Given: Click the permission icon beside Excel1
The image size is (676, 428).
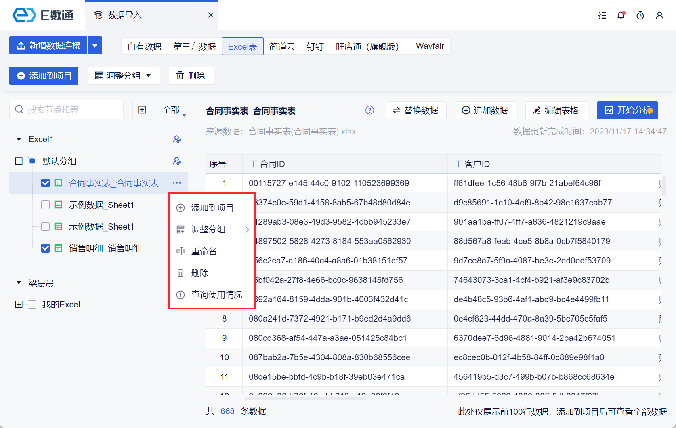Looking at the screenshot, I should 177,139.
